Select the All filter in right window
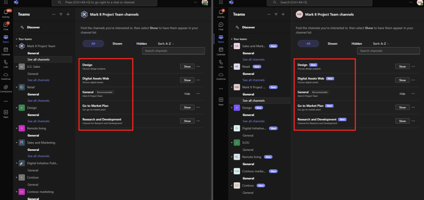 [x=308, y=44]
